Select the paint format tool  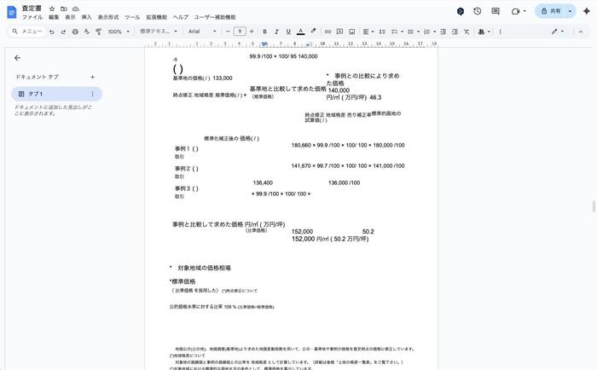tap(99, 32)
